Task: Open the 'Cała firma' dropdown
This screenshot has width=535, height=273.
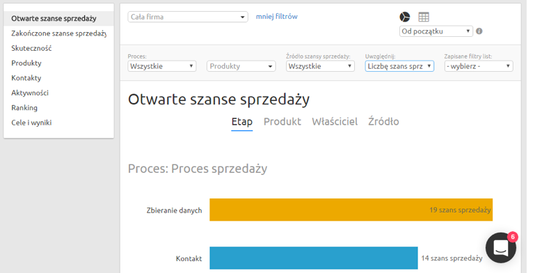Action: tap(188, 17)
